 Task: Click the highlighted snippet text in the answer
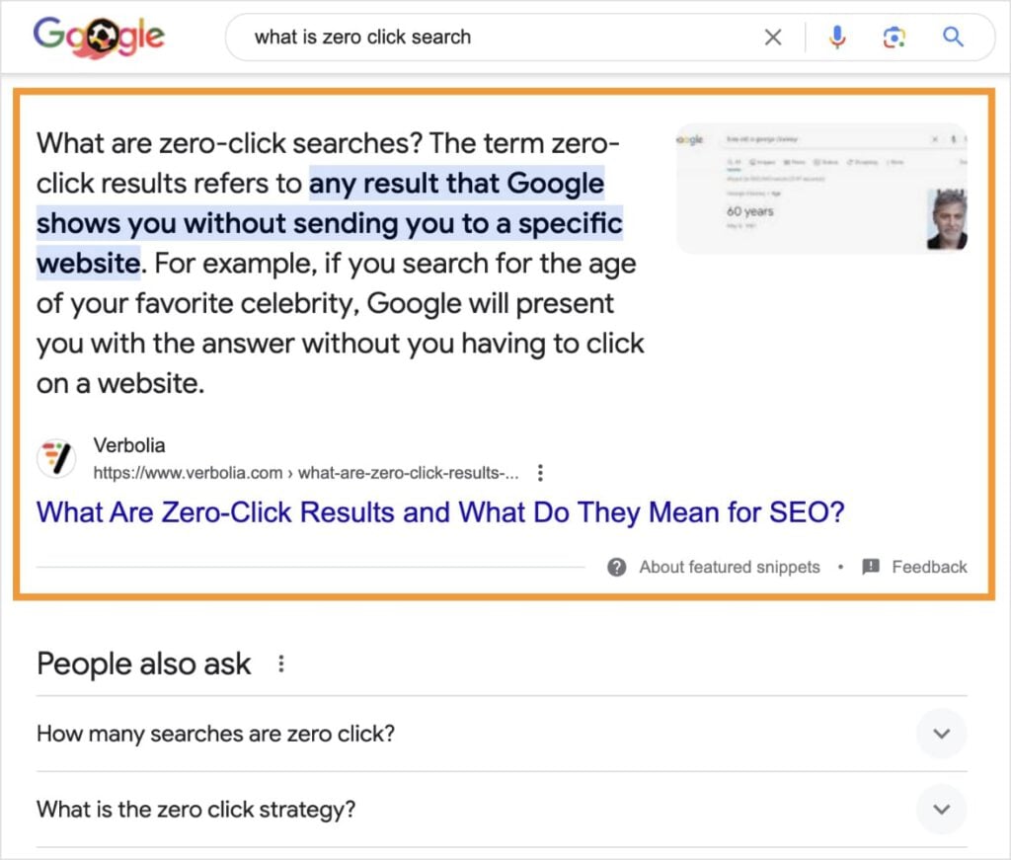pos(326,223)
